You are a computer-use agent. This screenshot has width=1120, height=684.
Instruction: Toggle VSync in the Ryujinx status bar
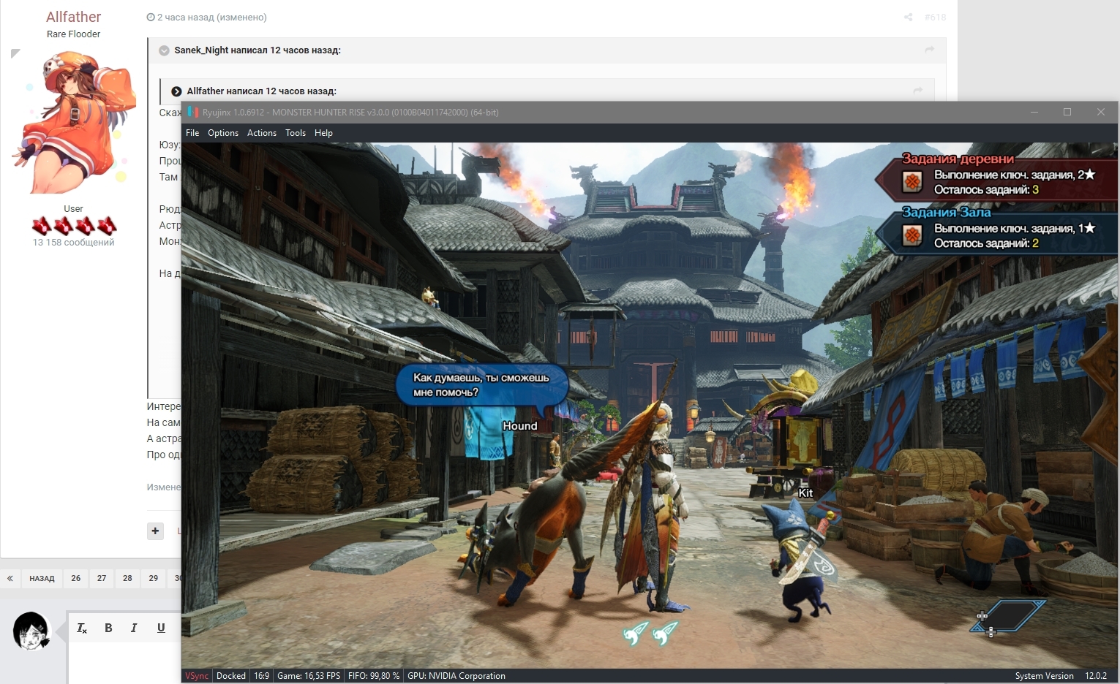coord(197,676)
